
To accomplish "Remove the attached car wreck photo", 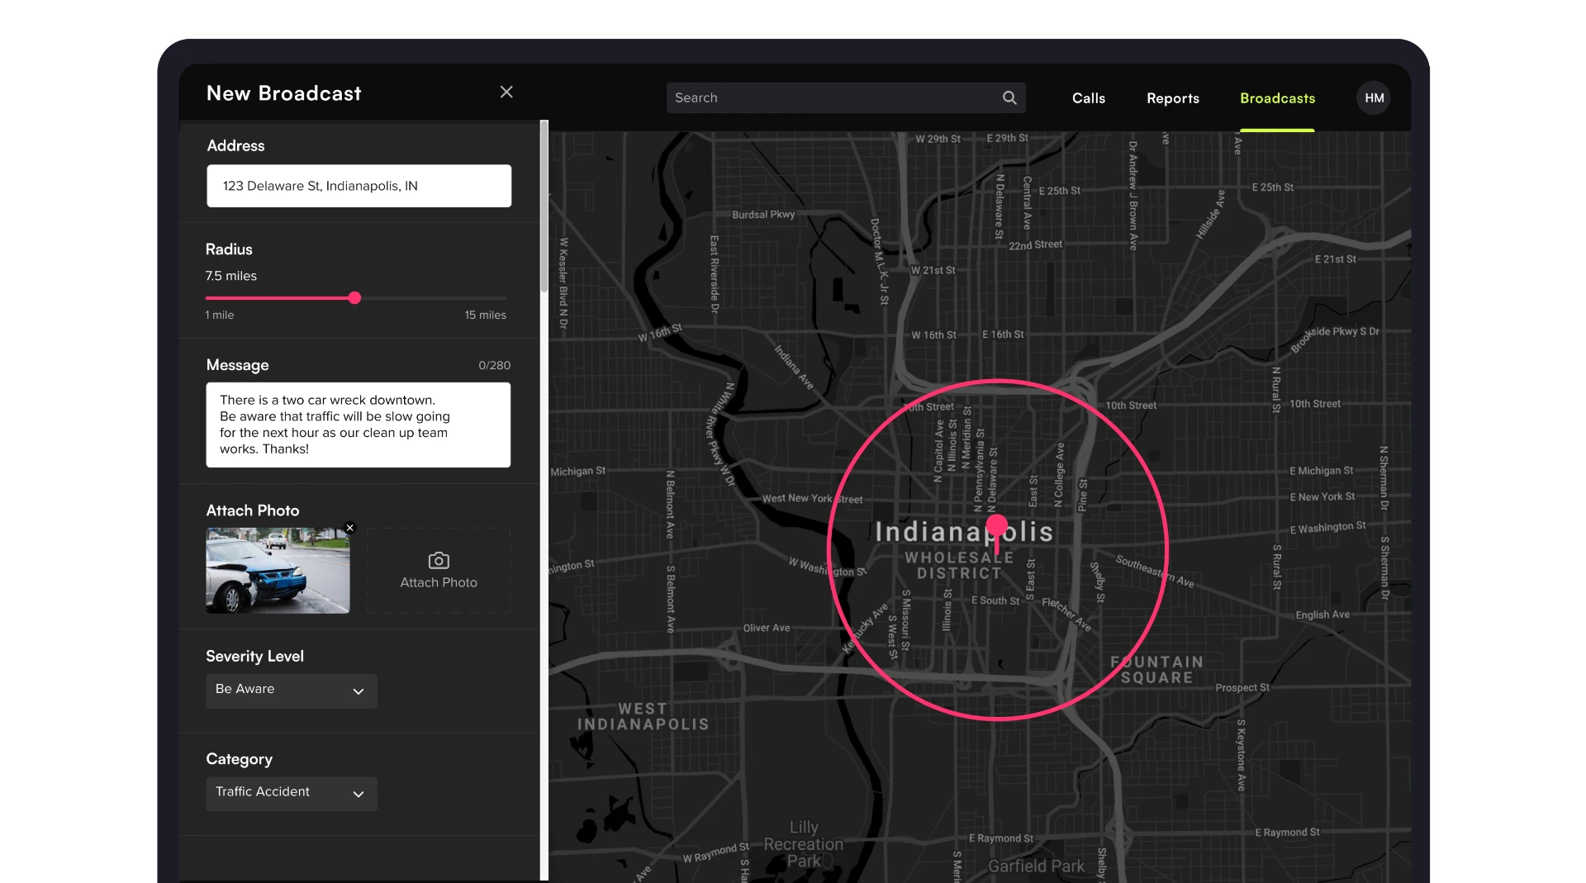I will coord(349,528).
